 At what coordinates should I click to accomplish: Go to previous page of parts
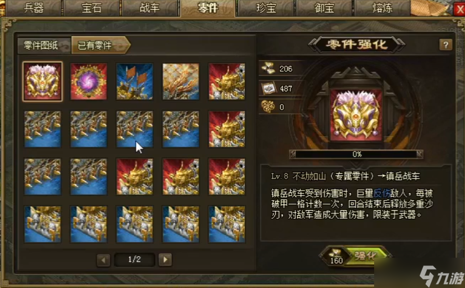click(103, 260)
